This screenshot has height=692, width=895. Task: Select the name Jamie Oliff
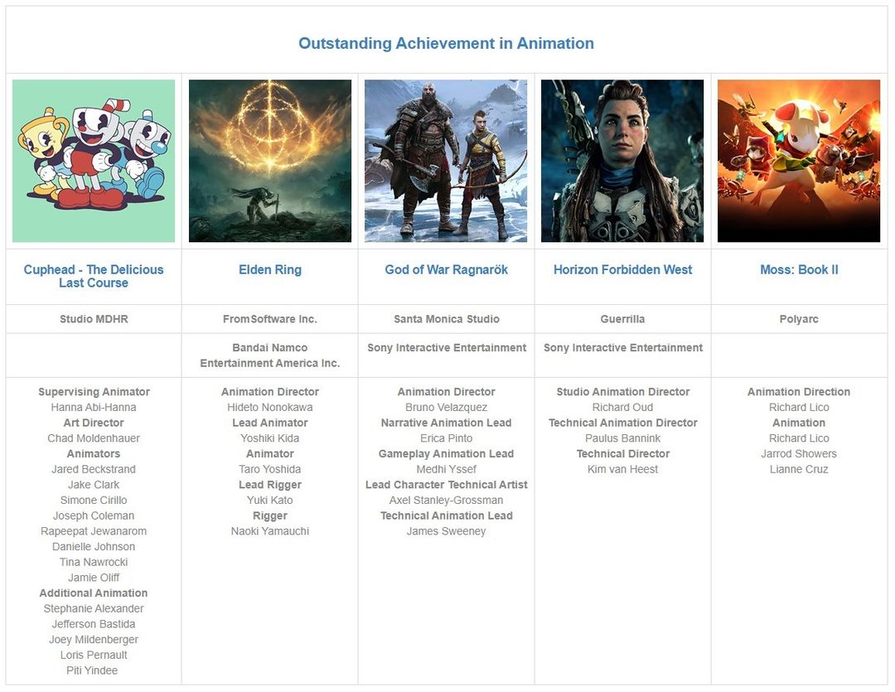pos(94,578)
